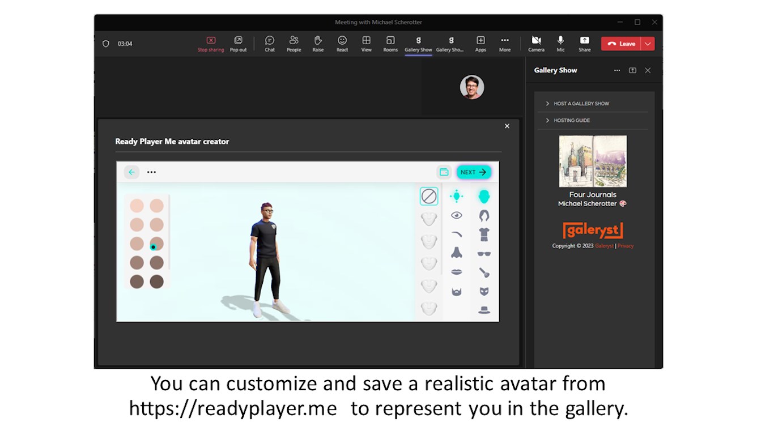The width and height of the screenshot is (774, 435).
Task: Open the More actions menu
Action: point(504,44)
